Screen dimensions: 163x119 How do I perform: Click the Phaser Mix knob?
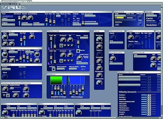click(x=131, y=37)
